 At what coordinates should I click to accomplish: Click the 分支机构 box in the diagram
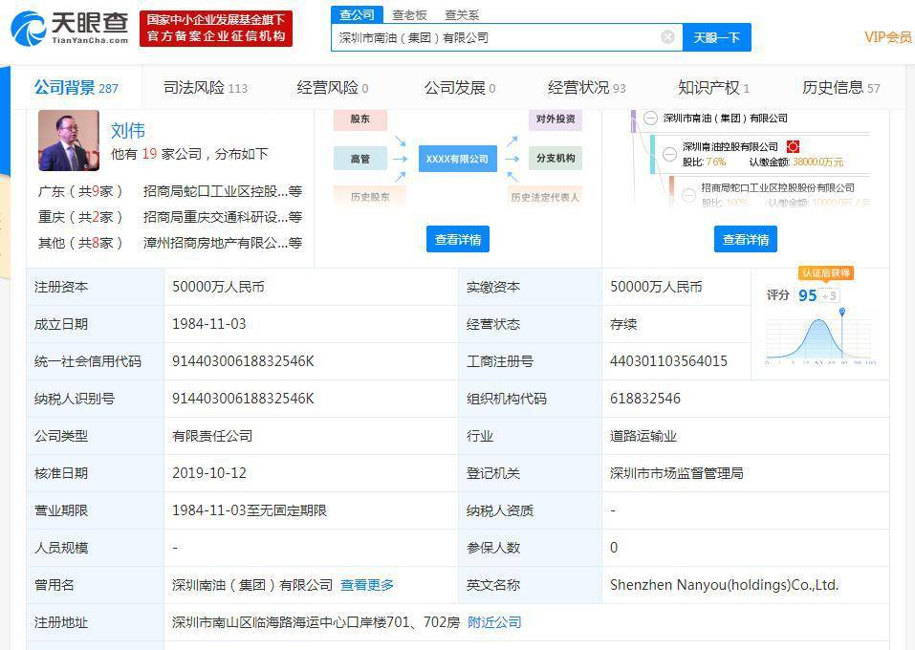tap(555, 159)
